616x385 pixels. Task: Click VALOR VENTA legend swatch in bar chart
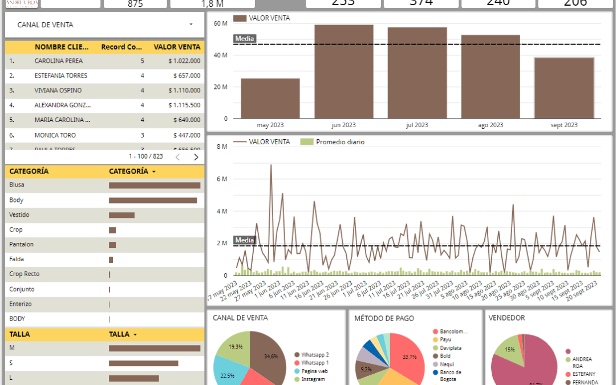pos(240,18)
